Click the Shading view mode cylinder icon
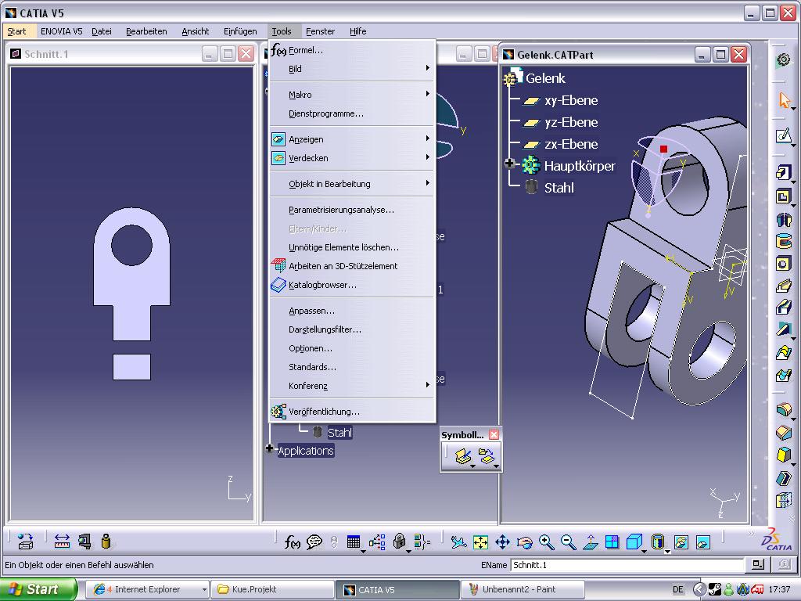Screen dimensions: 801x601 pos(658,542)
